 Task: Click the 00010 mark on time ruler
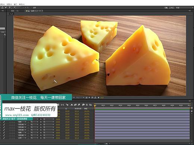click(103, 105)
